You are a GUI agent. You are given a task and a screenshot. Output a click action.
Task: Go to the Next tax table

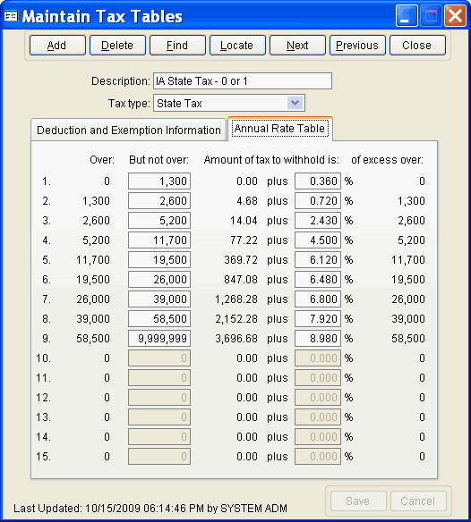[297, 46]
